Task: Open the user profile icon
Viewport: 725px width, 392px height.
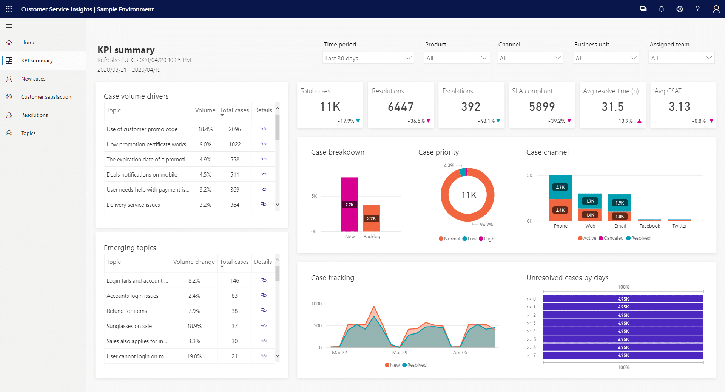Action: 716,9
